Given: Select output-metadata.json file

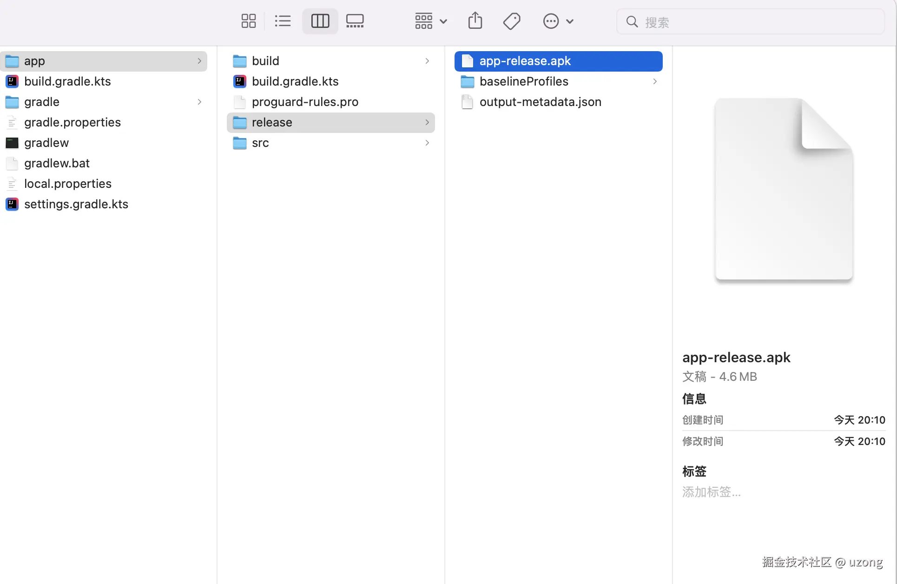Looking at the screenshot, I should pos(540,102).
